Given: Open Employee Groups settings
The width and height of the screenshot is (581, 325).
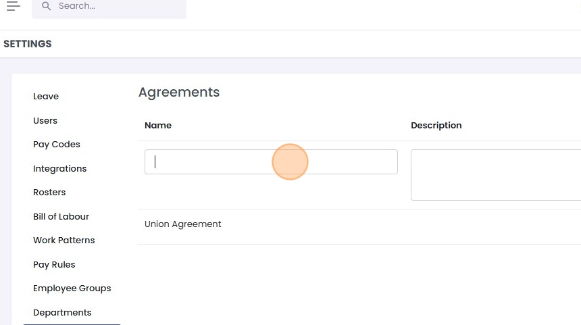Looking at the screenshot, I should point(72,289).
